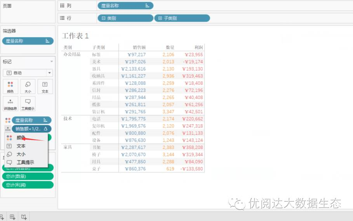Viewport: 353px width, 221px height.
Task: Click the -¥133,580 profit cell
Action: (x=191, y=169)
